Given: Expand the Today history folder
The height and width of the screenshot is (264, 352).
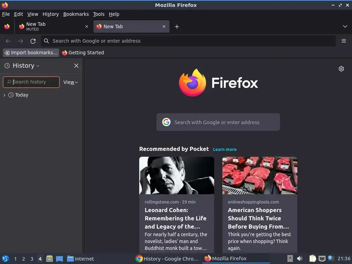Looking at the screenshot, I should (x=4, y=95).
